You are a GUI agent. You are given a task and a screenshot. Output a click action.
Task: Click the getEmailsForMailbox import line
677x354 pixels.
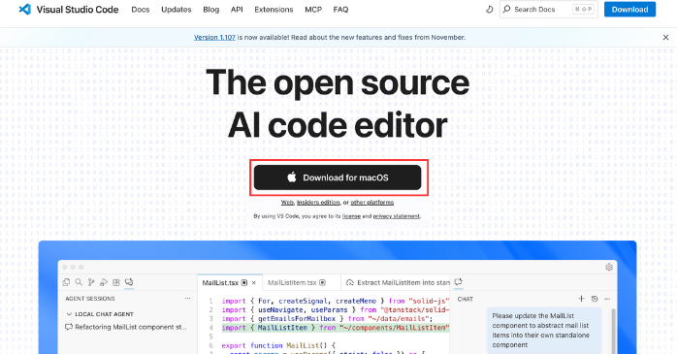[327, 319]
